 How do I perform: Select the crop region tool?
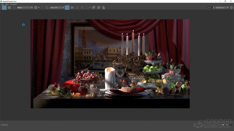click(x=47, y=7)
